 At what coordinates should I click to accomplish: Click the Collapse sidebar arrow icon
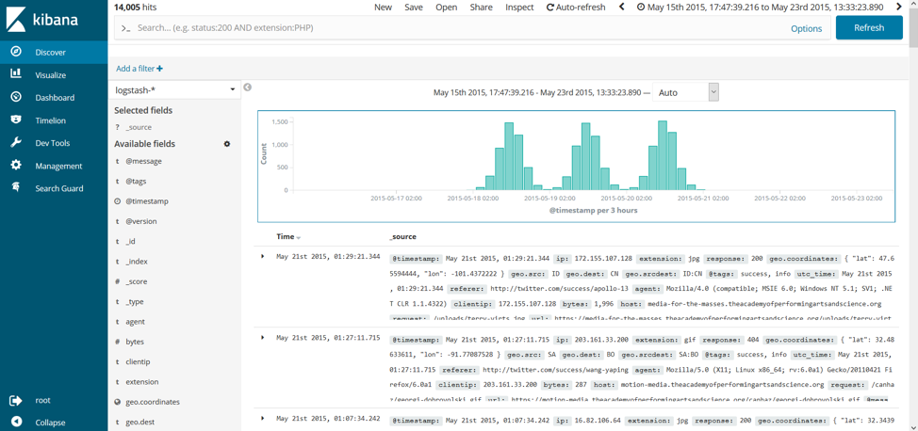point(16,423)
